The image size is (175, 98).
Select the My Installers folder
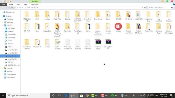(159, 17)
